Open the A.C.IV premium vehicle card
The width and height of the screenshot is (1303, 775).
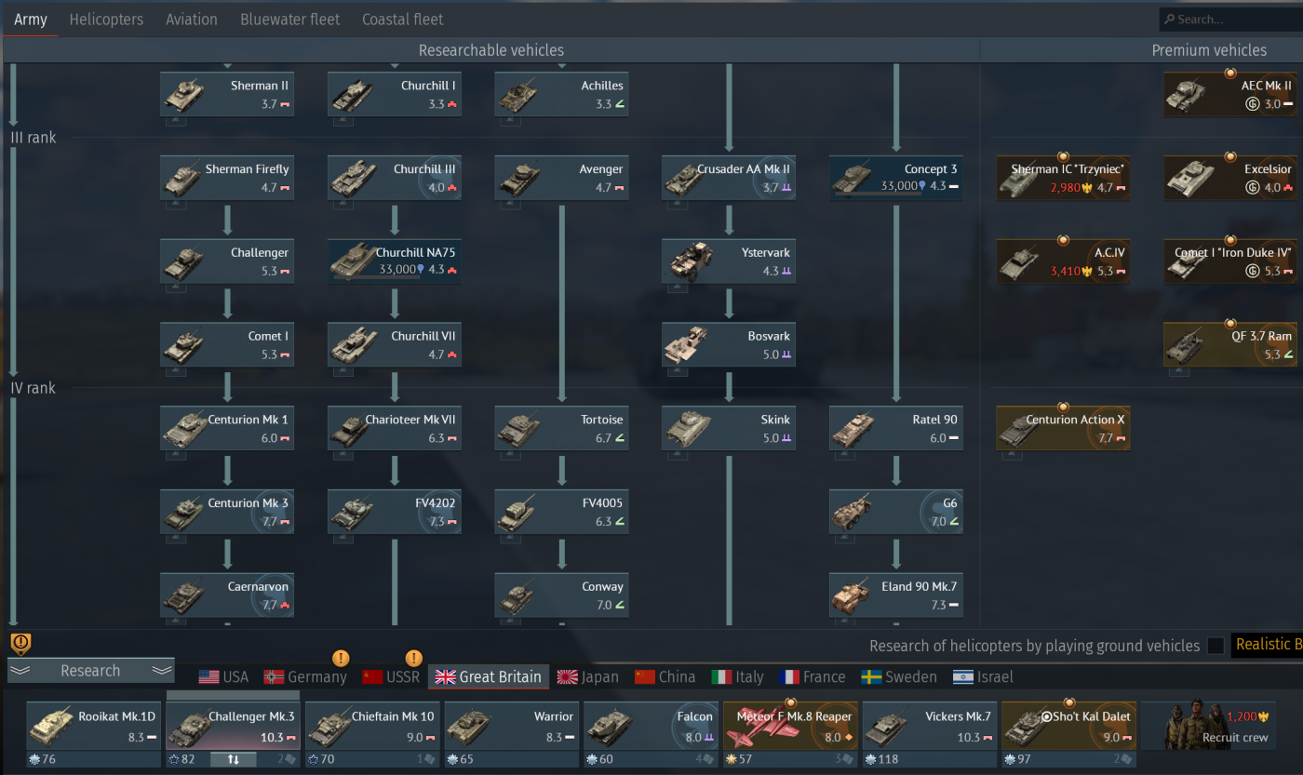pos(1063,261)
